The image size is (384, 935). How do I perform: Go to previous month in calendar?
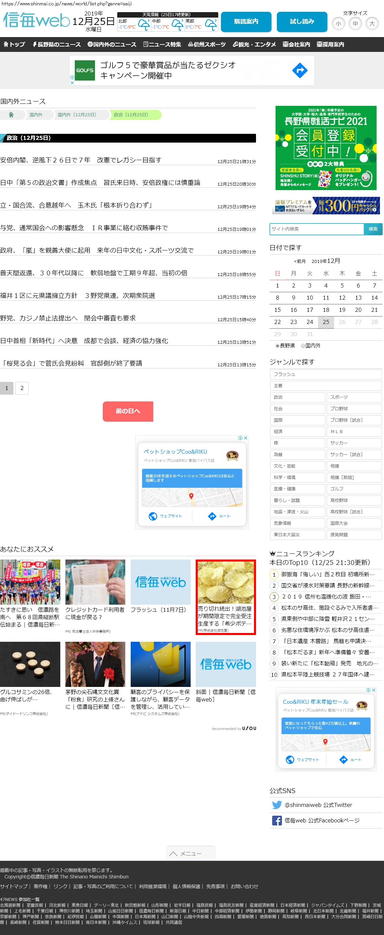coord(299,261)
